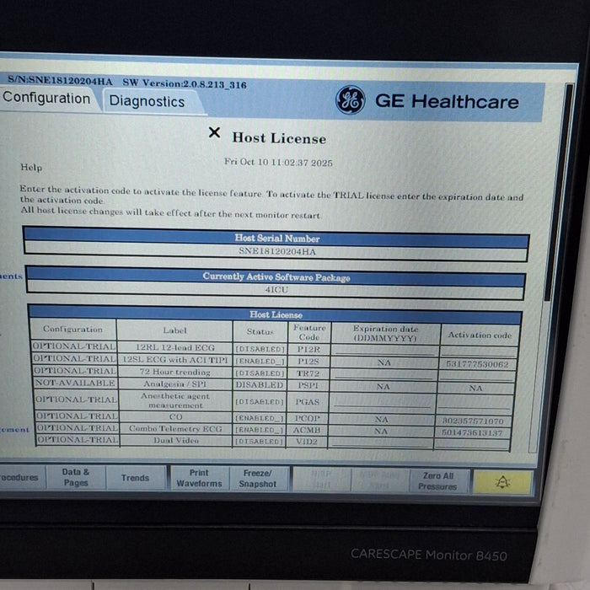Click feature code ACMB cell
The image size is (590, 590).
[307, 430]
